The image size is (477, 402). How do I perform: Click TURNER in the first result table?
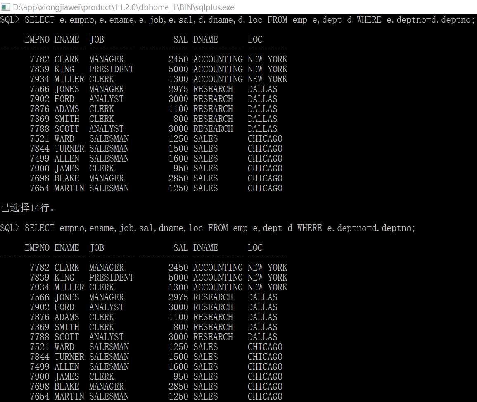[x=69, y=148]
